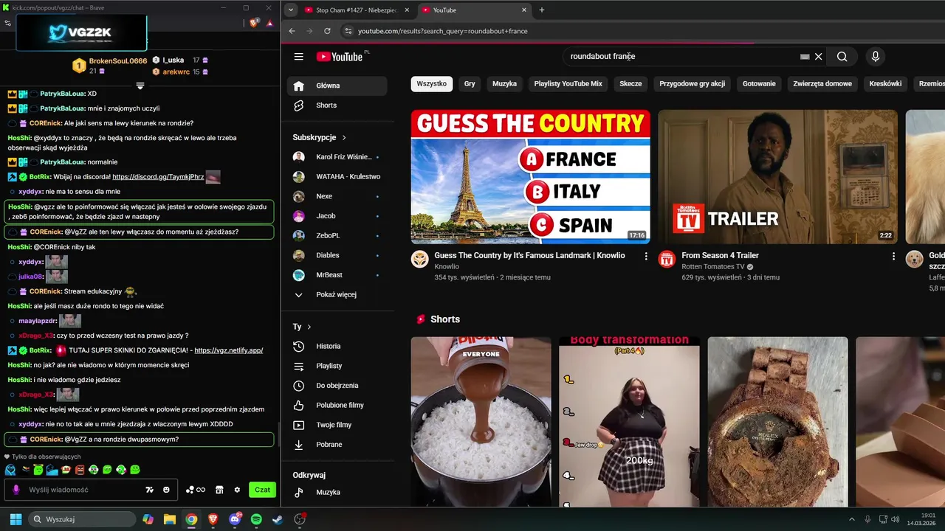This screenshot has width=945, height=531.
Task: Open Pobrane downloads in sidebar
Action: (x=337, y=445)
